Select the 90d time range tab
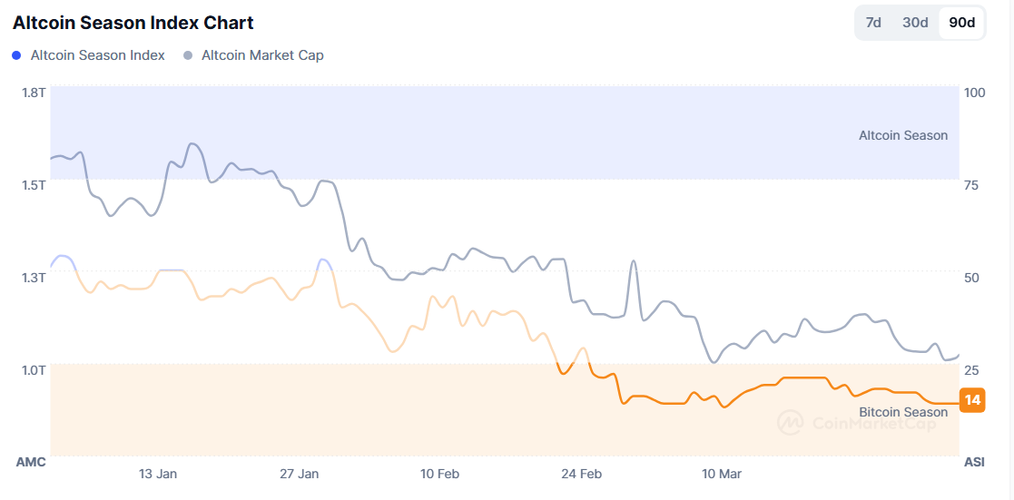The height and width of the screenshot is (500, 1014). tap(961, 23)
